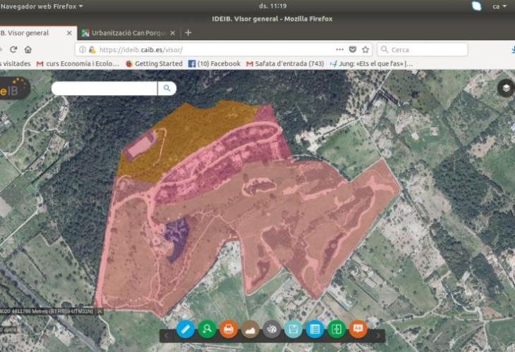Open the Safata d'entrada bookmark
Viewport: 515px width, 352px height.
(284, 63)
